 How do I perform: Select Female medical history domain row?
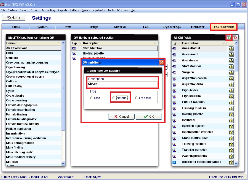click(33, 124)
